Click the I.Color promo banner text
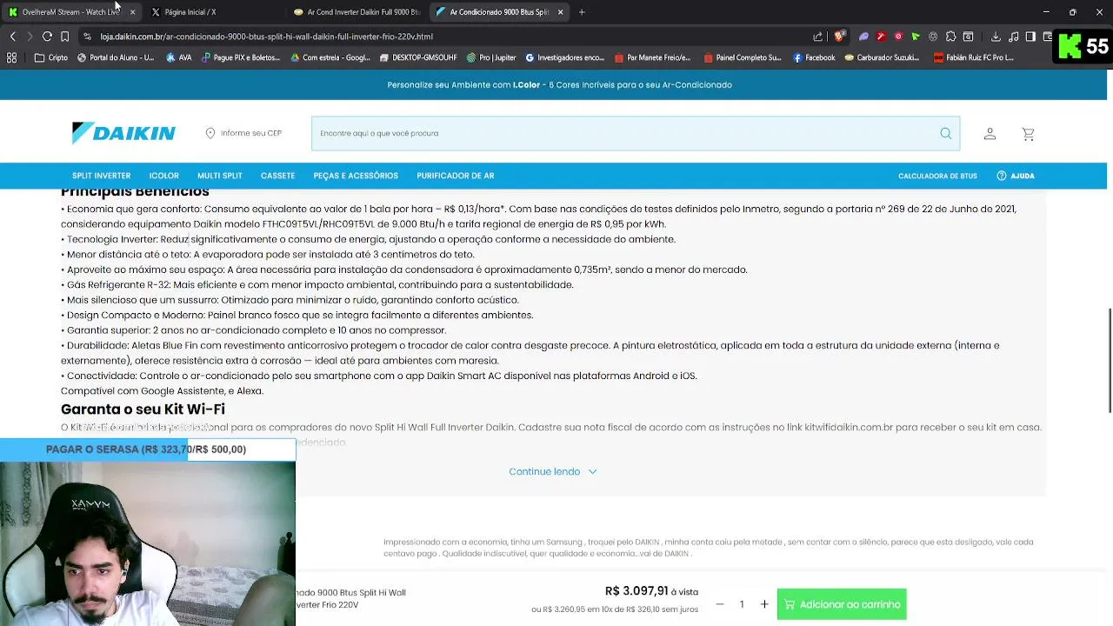 tap(559, 84)
